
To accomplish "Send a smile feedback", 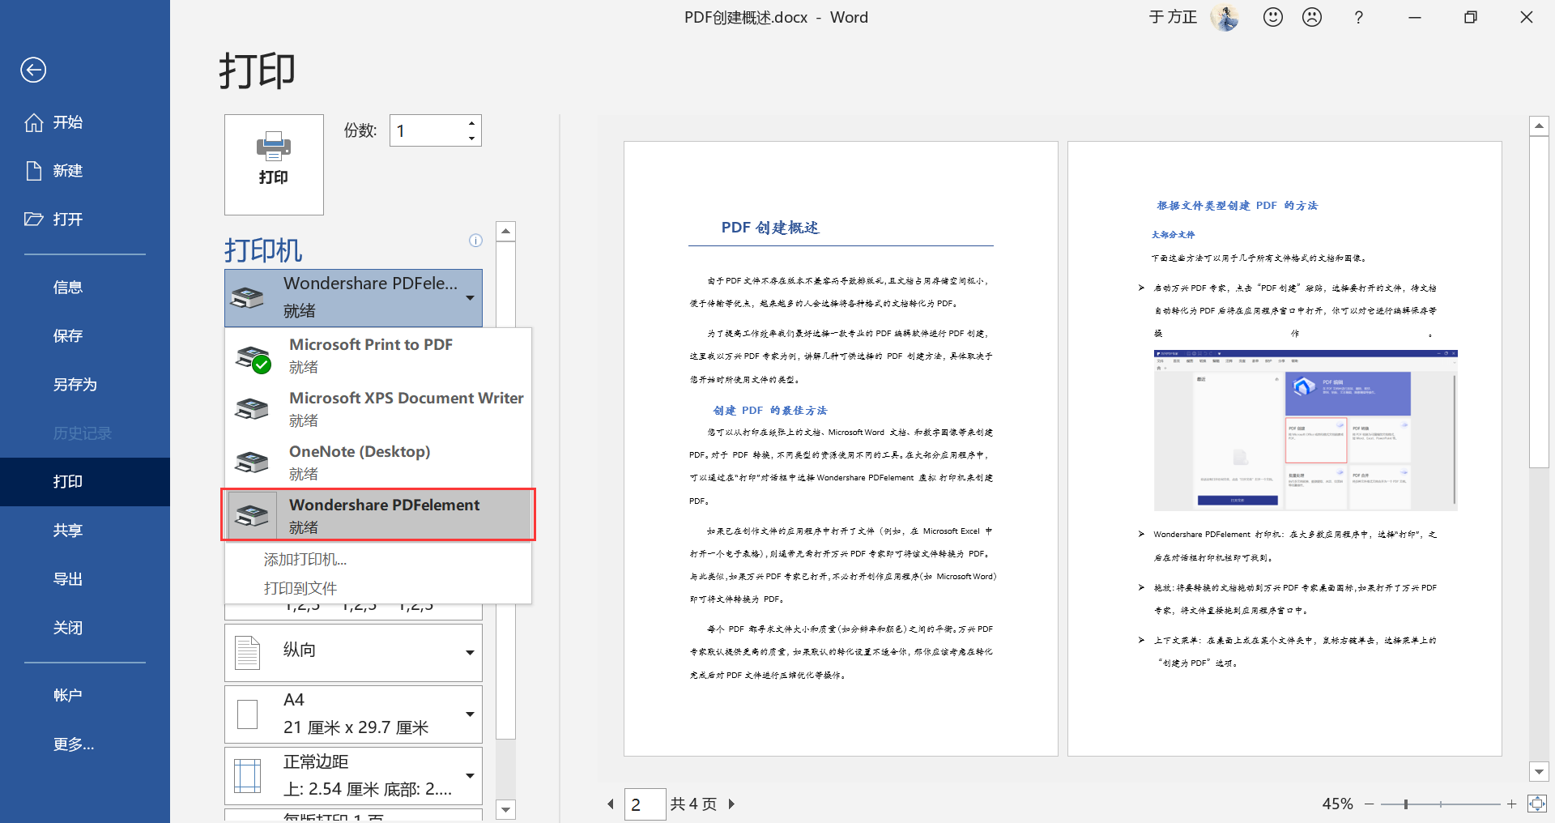I will point(1273,17).
